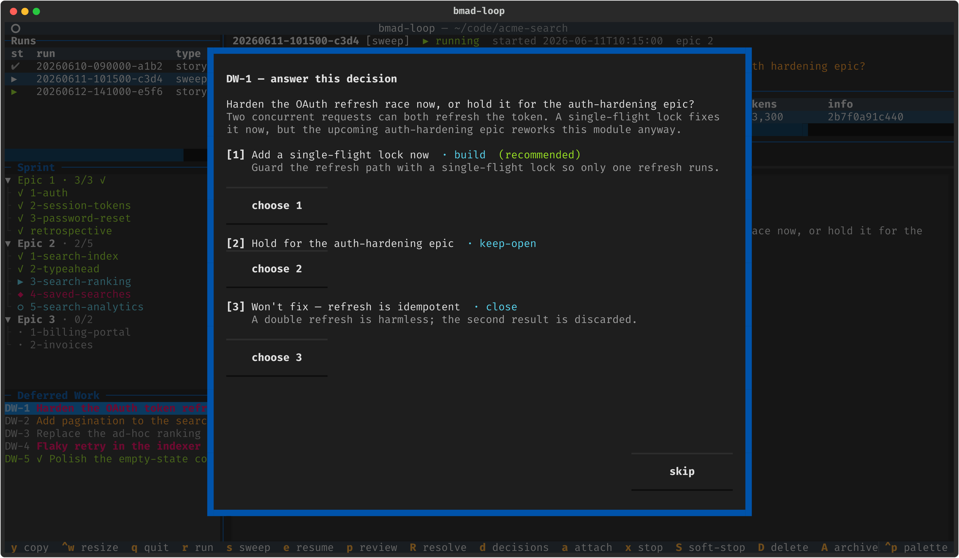Viewport: 959px width, 558px height.
Task: Click the green play status icon for run e5f6
Action: [x=14, y=92]
